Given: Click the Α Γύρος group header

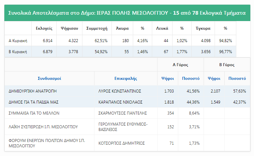Looking at the screenshot, I should click(x=180, y=65).
